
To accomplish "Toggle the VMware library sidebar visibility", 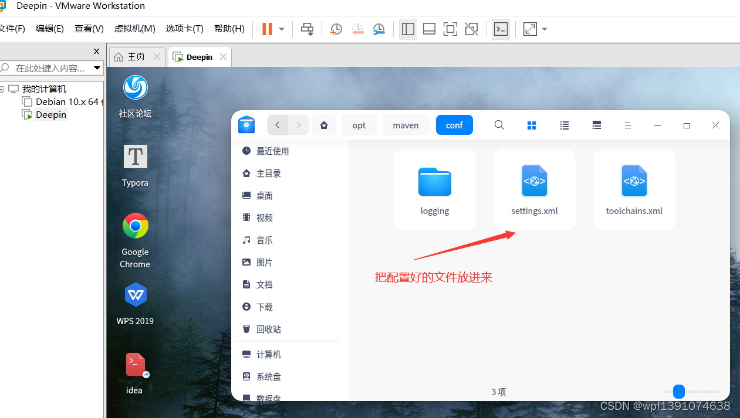I will click(408, 29).
